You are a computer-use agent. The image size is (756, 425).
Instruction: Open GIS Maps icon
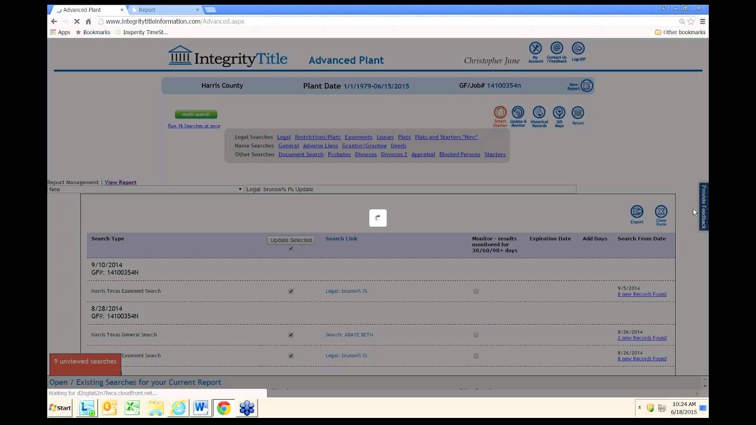559,116
